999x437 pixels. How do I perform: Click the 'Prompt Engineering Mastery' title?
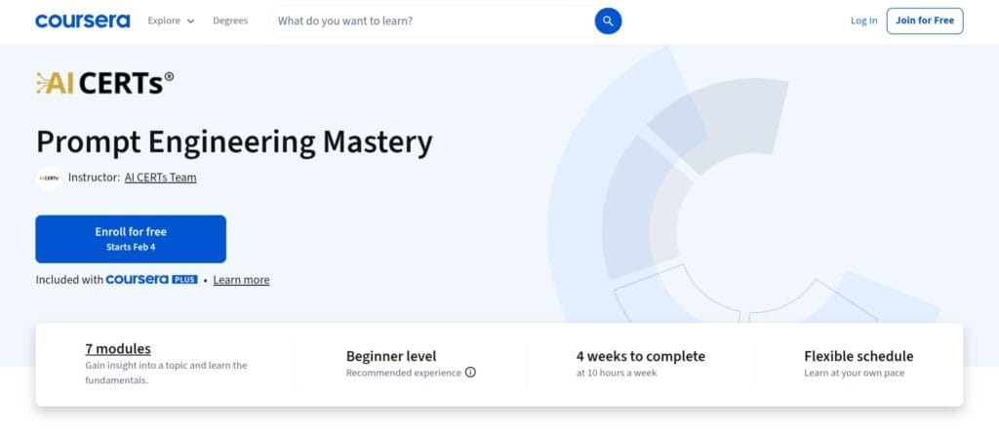pyautogui.click(x=234, y=141)
